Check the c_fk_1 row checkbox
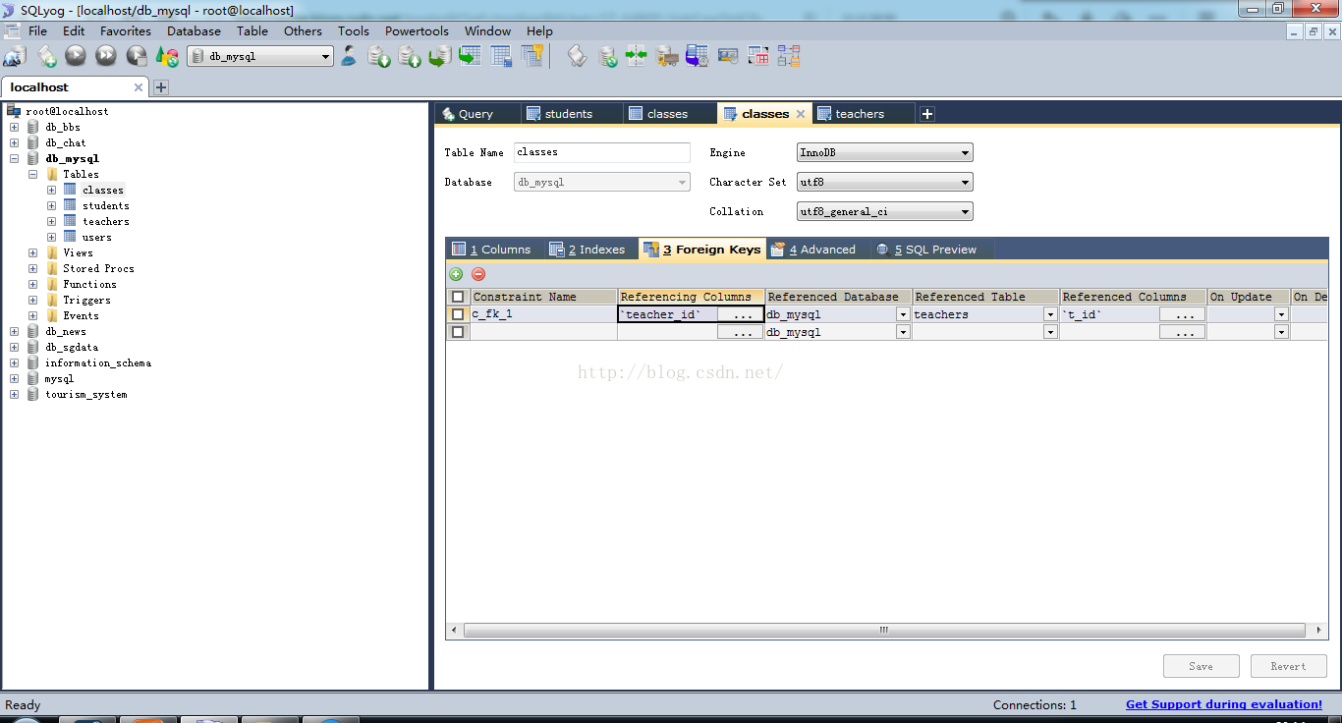Viewport: 1342px width, 723px height. (458, 314)
